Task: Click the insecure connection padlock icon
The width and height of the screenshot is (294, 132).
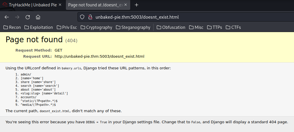Action: coord(90,17)
